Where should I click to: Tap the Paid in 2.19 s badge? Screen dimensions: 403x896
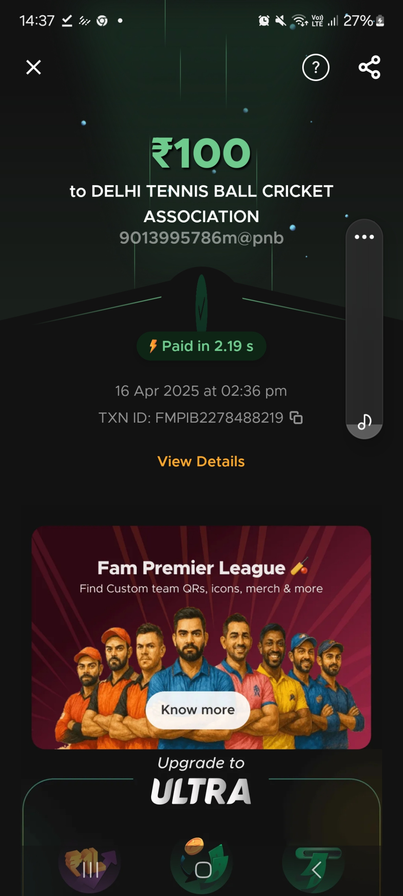coord(201,346)
